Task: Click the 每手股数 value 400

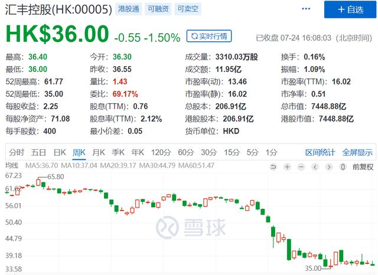Action: click(50, 131)
